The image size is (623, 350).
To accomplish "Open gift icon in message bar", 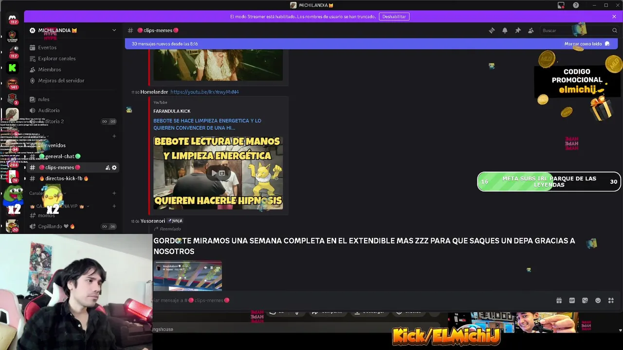I will [x=559, y=300].
